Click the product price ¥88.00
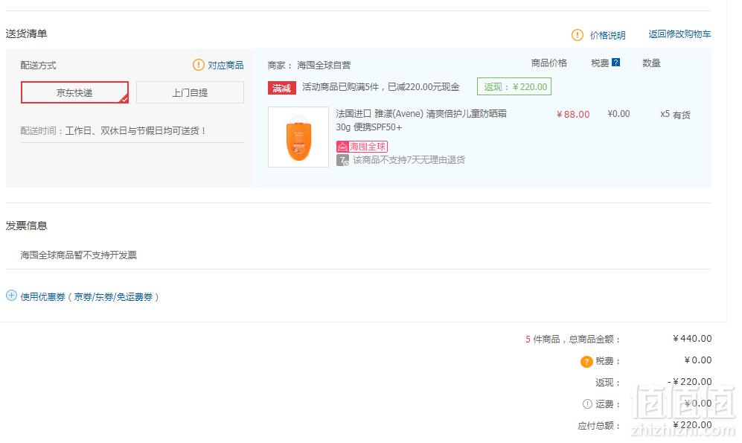Viewport: 742px width, 443px height. [573, 114]
